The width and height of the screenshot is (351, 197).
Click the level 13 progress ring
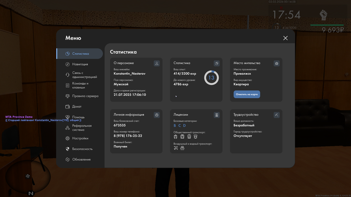(211, 78)
